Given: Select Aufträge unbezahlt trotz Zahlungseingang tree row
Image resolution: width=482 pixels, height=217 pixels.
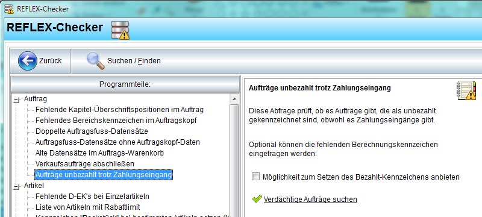Looking at the screenshot, I should coord(104,175).
